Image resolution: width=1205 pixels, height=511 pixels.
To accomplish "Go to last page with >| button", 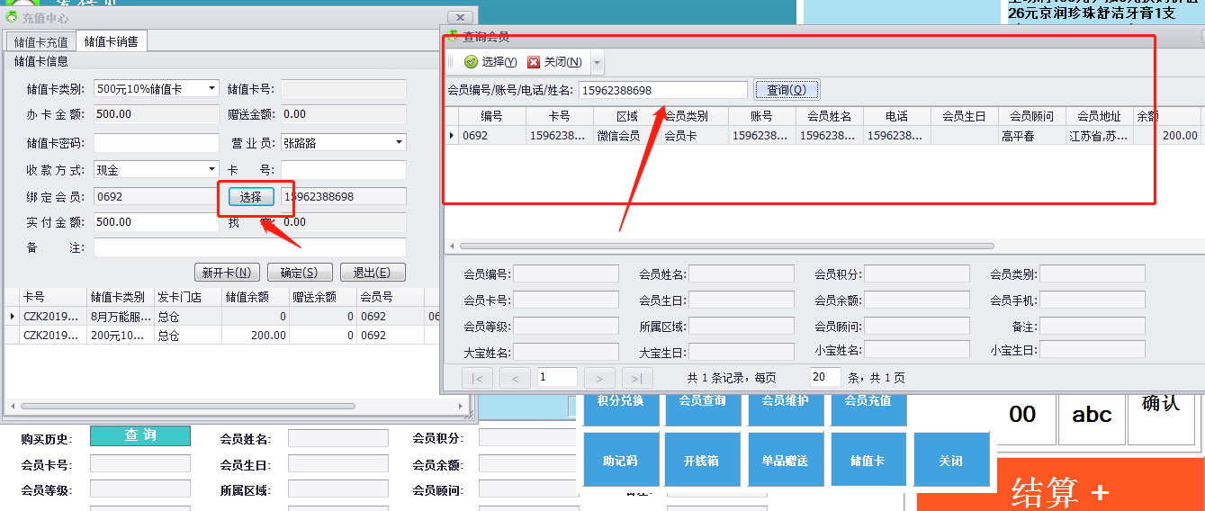I will [637, 378].
